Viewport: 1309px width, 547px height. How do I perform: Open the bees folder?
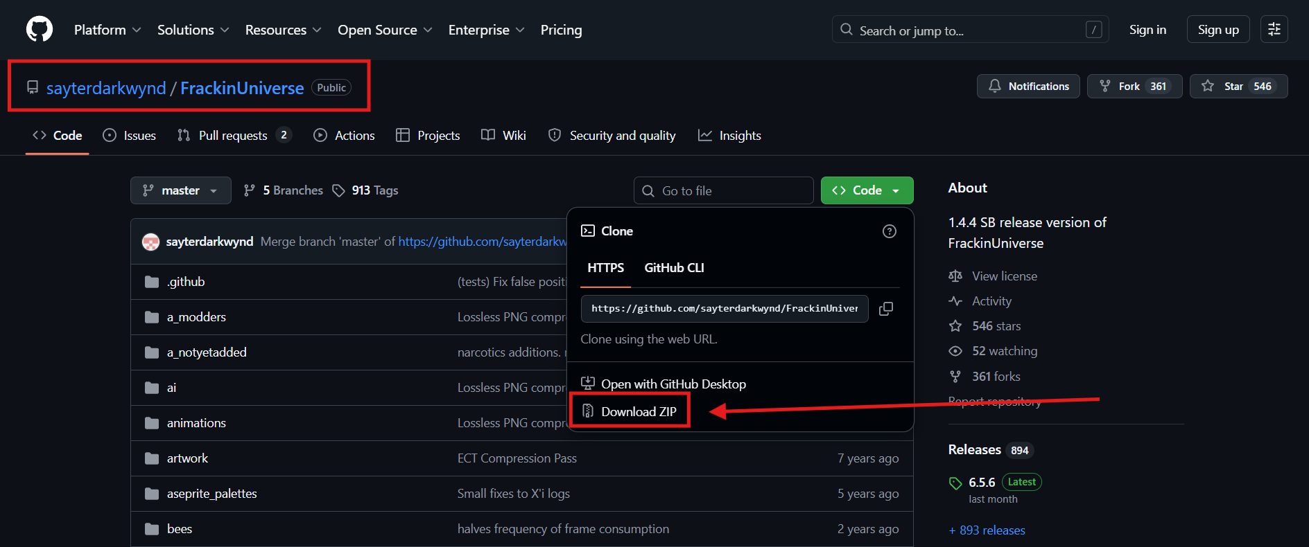point(180,529)
